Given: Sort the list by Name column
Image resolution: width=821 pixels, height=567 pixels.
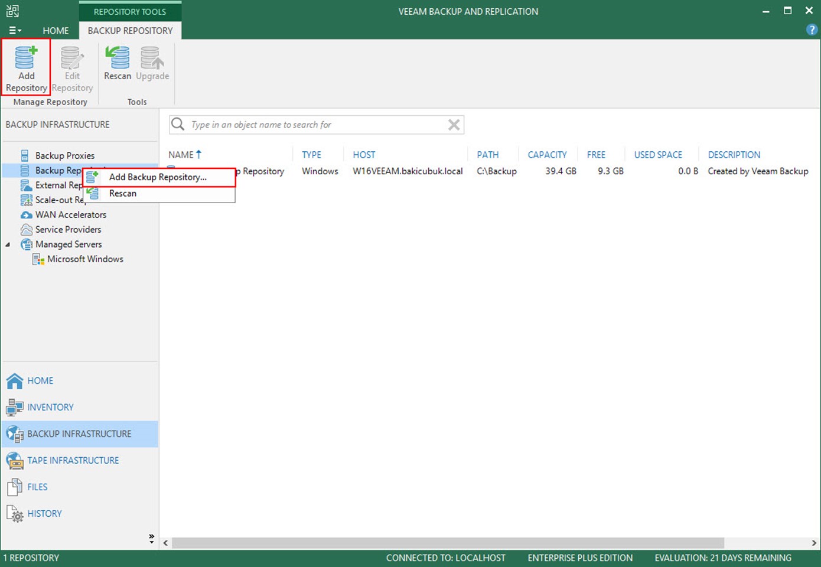Looking at the screenshot, I should coord(181,155).
